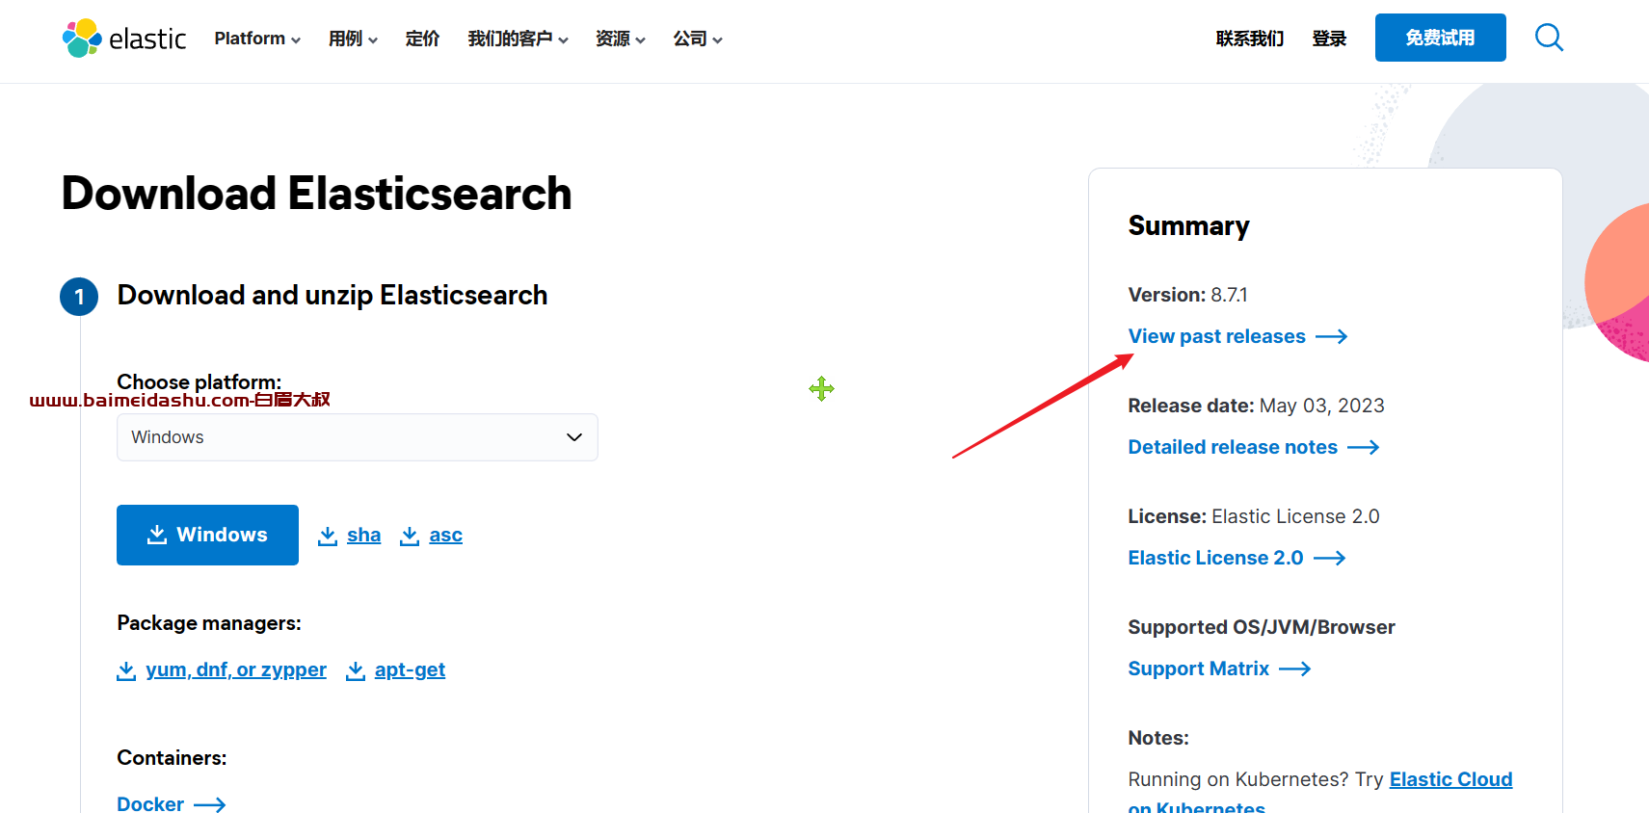The width and height of the screenshot is (1649, 813).
Task: Click arrow next to View past releases
Action: (x=1332, y=336)
